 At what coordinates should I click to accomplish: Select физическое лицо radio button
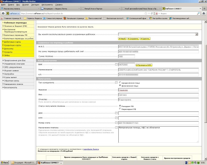[120, 85]
